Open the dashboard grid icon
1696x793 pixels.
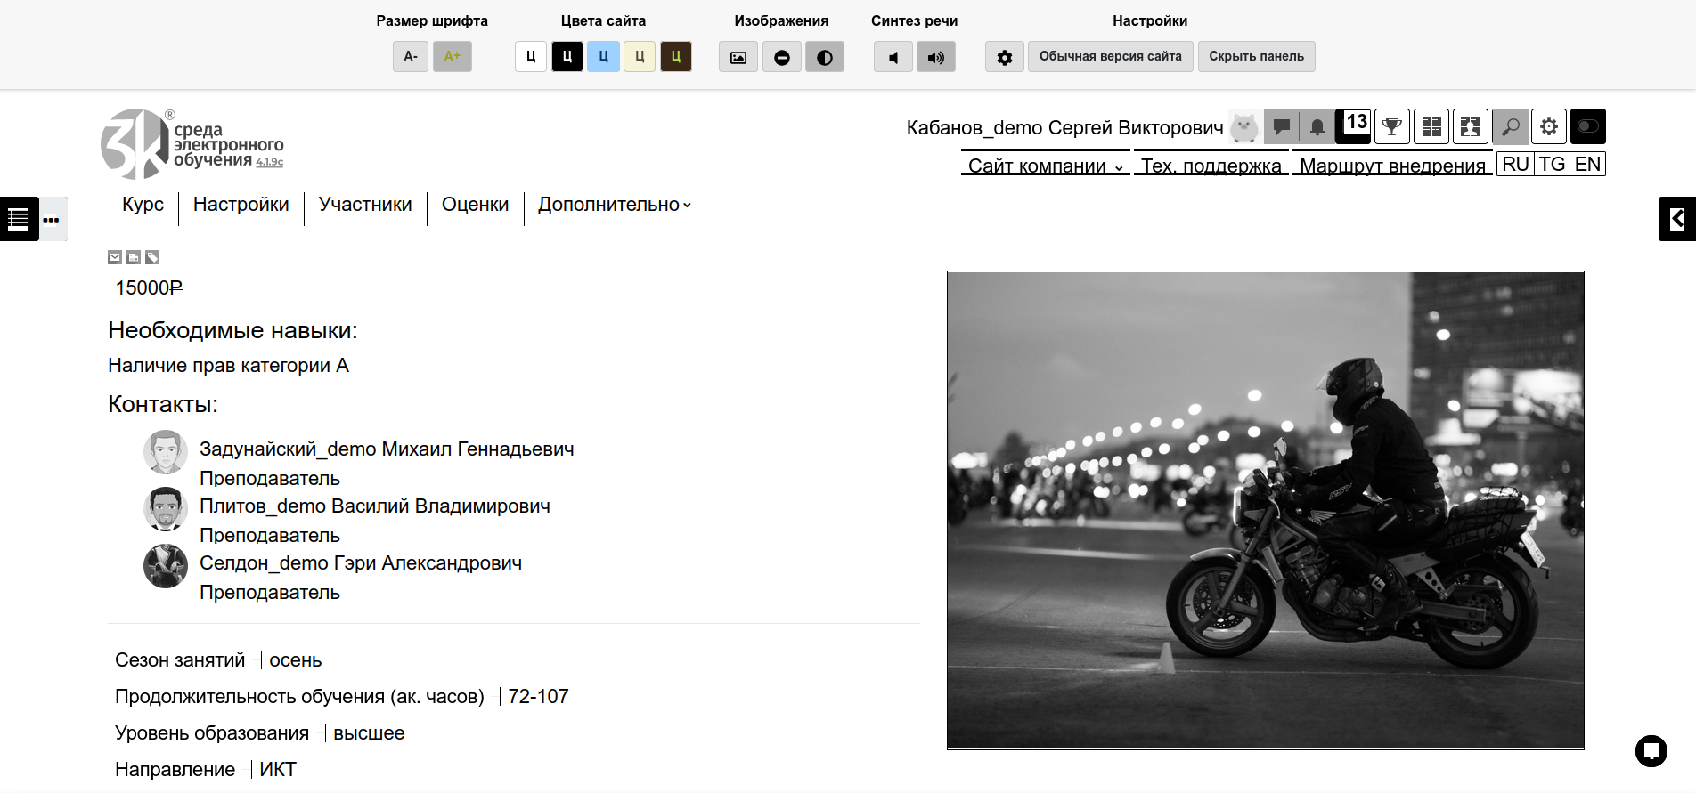[1431, 126]
